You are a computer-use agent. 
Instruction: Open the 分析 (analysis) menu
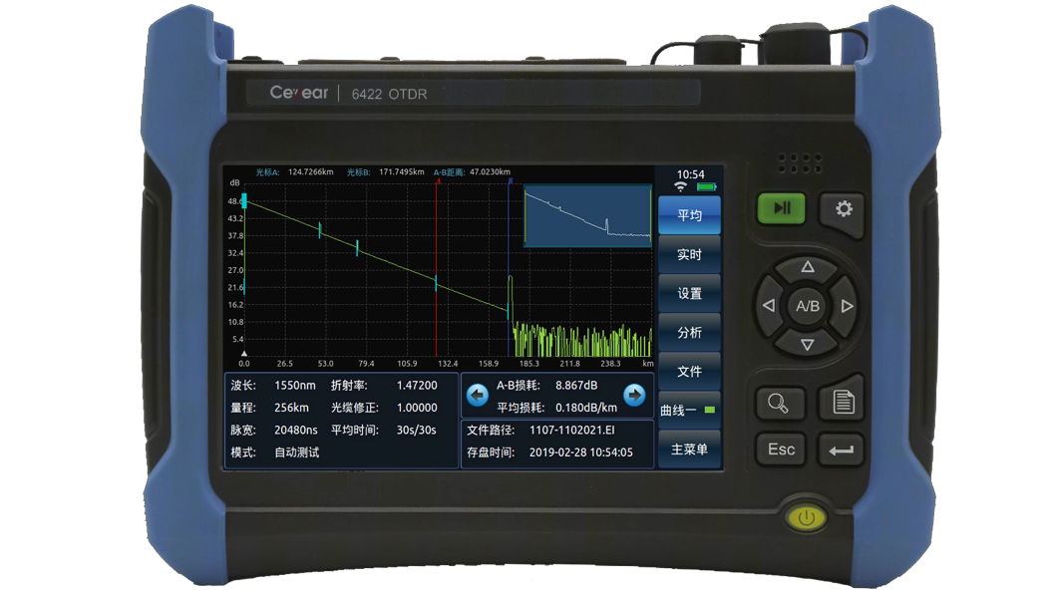pyautogui.click(x=689, y=333)
